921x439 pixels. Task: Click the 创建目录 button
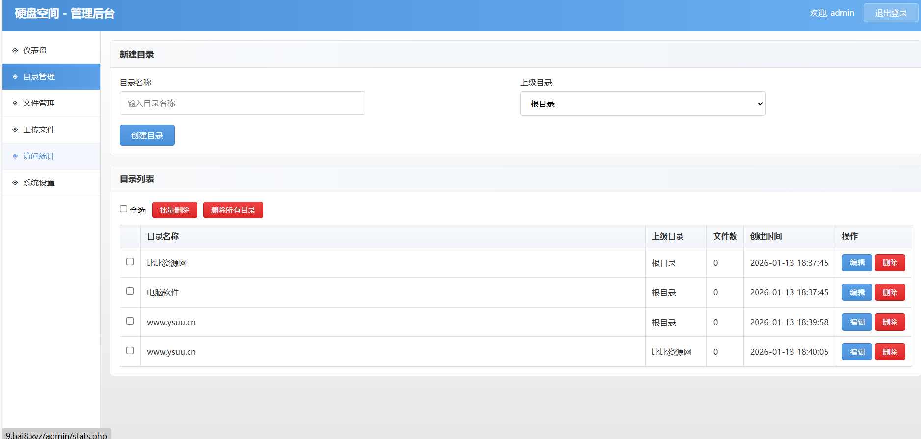coord(147,135)
